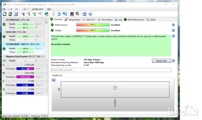Select the SATA SSD disk entry
The image size is (202, 120).
pos(23,36)
